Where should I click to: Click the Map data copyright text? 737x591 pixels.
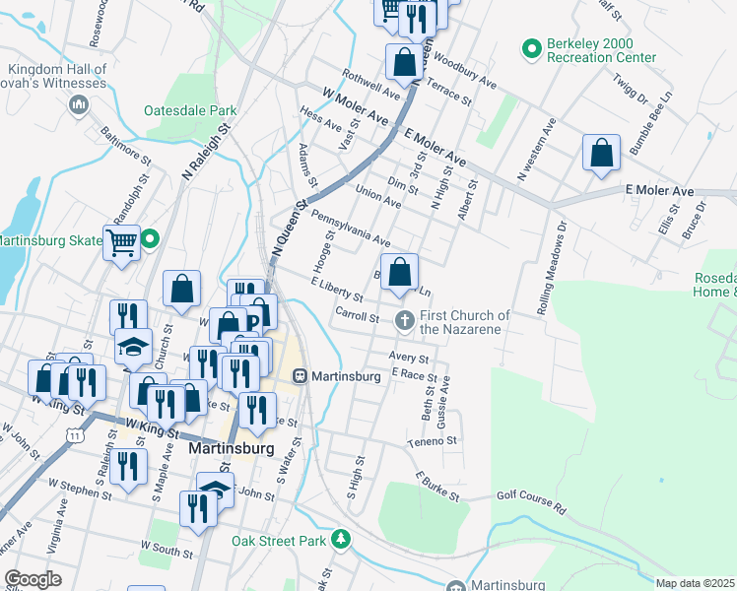(x=696, y=584)
